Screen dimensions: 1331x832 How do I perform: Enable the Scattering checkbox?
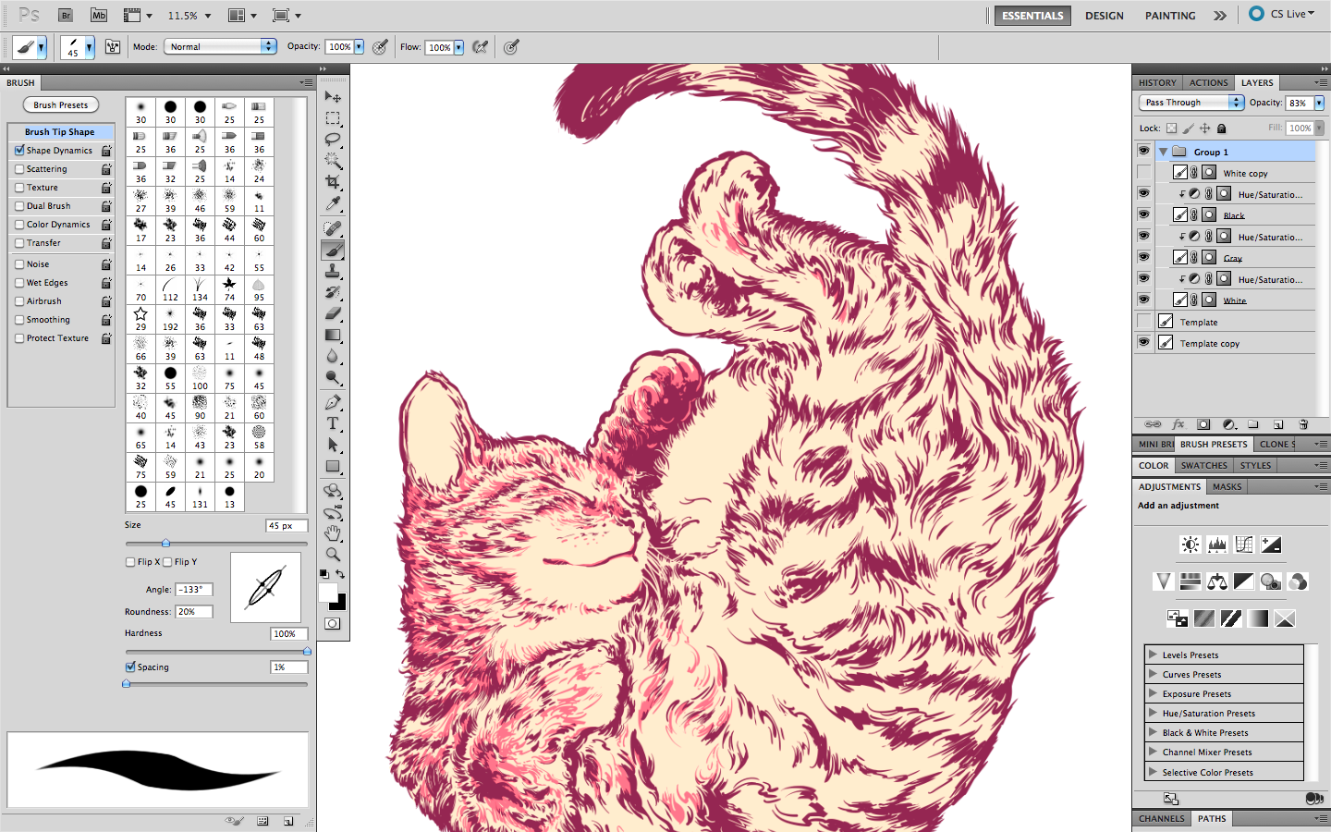tap(19, 169)
